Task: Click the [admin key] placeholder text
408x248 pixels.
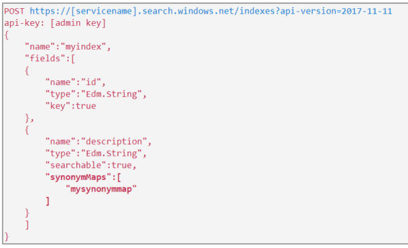Action: point(78,23)
